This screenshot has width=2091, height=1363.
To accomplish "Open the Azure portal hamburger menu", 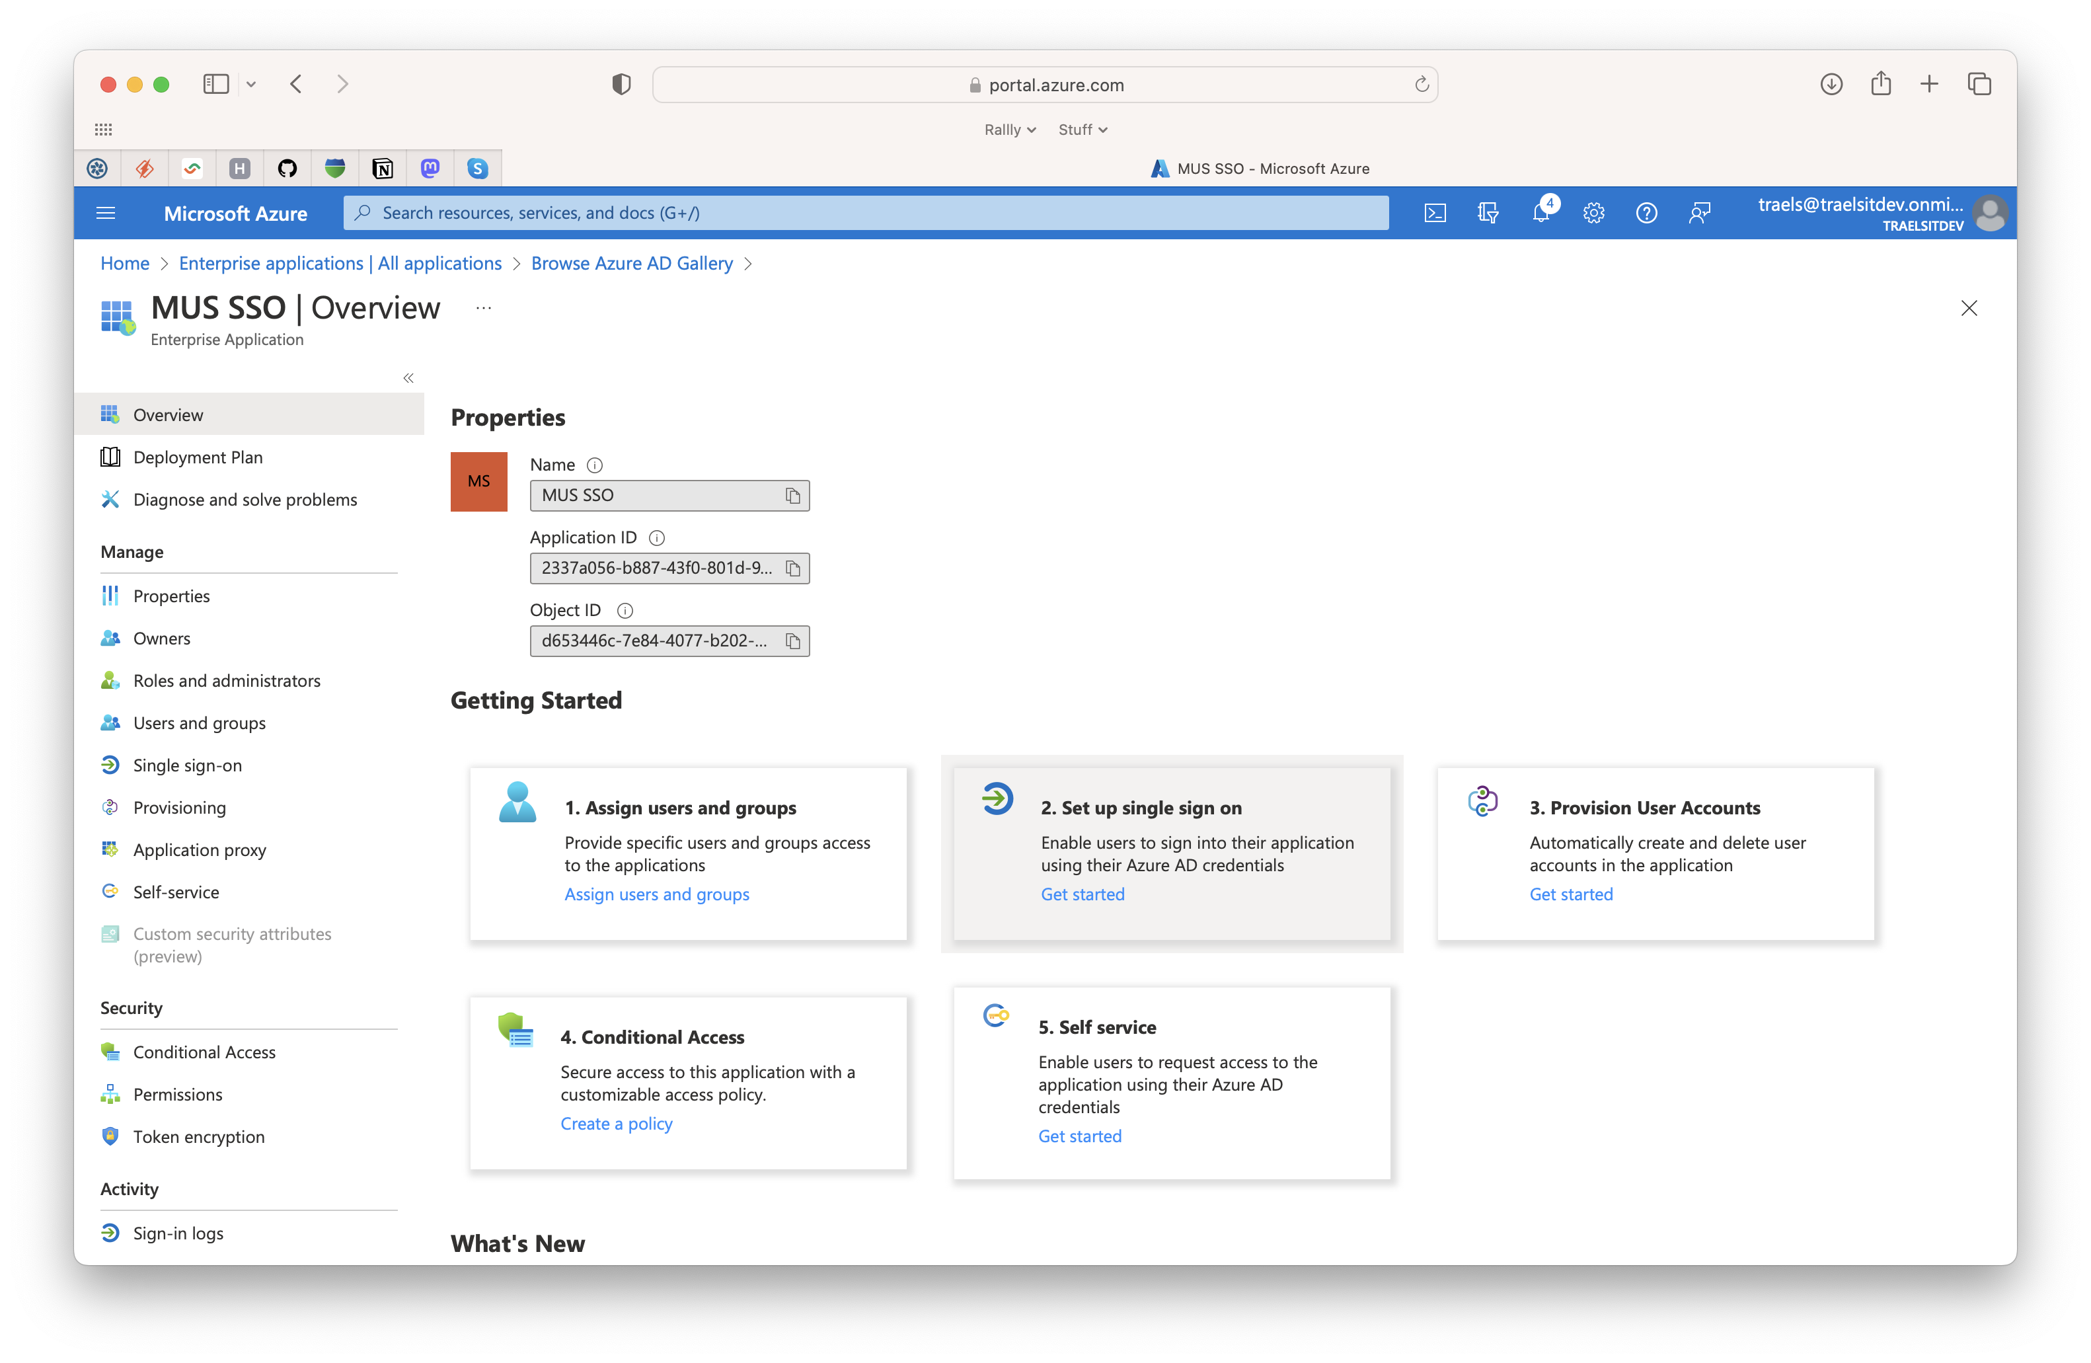I will pyautogui.click(x=106, y=213).
